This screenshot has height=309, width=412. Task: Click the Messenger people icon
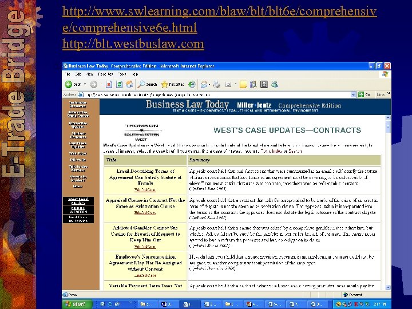(x=274, y=84)
